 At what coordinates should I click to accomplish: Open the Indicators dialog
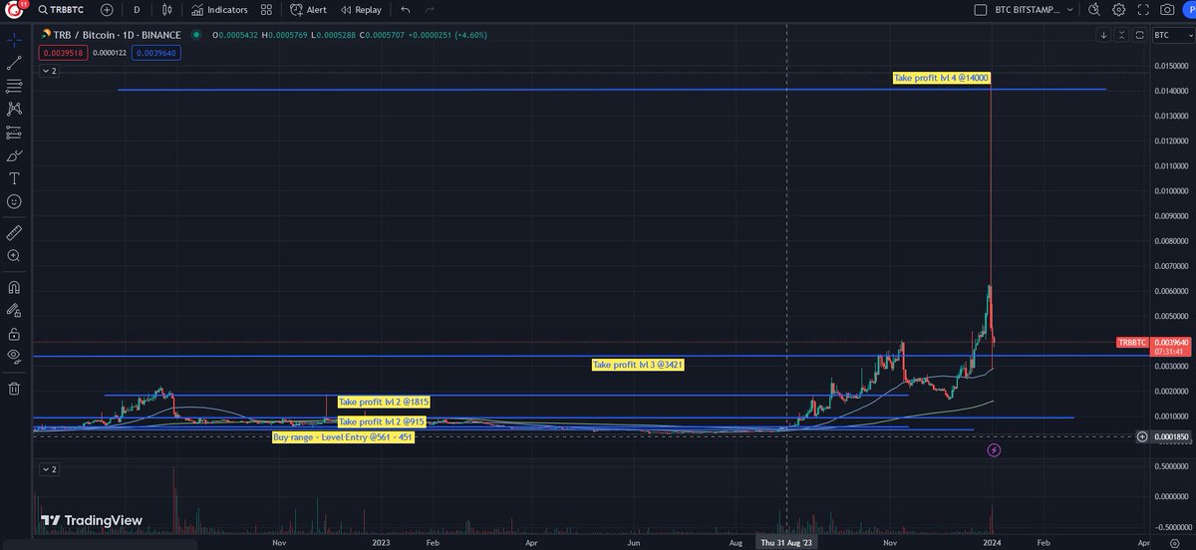[x=220, y=9]
